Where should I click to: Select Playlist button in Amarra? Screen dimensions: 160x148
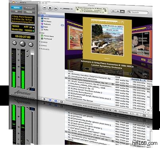pyautogui.click(x=29, y=8)
